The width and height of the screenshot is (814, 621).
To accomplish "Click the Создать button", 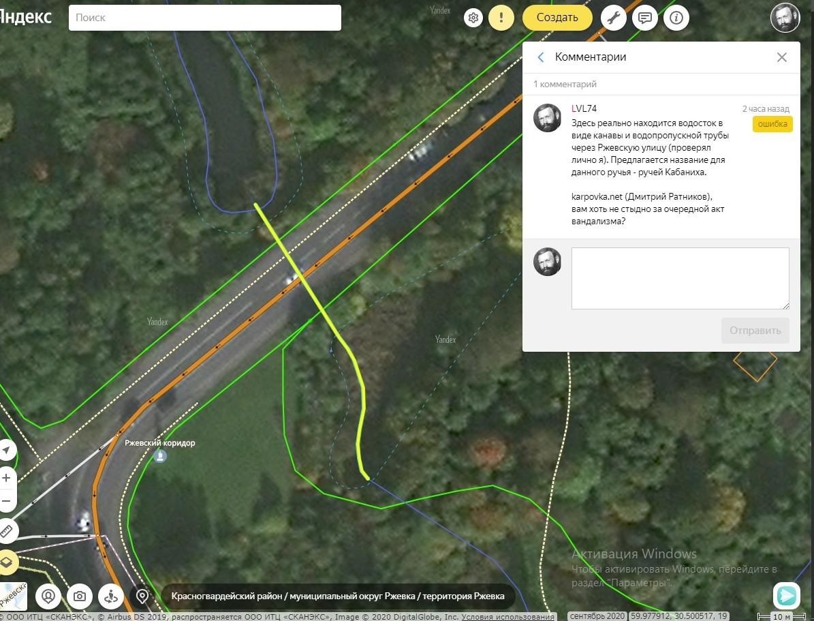I will (x=557, y=18).
